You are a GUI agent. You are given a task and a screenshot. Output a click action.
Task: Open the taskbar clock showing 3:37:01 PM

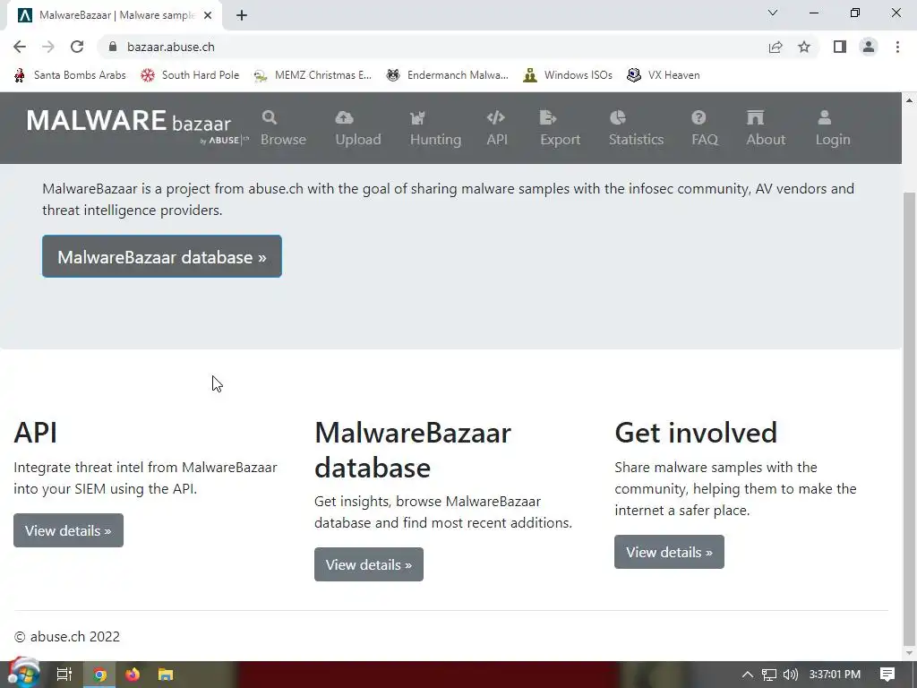835,675
